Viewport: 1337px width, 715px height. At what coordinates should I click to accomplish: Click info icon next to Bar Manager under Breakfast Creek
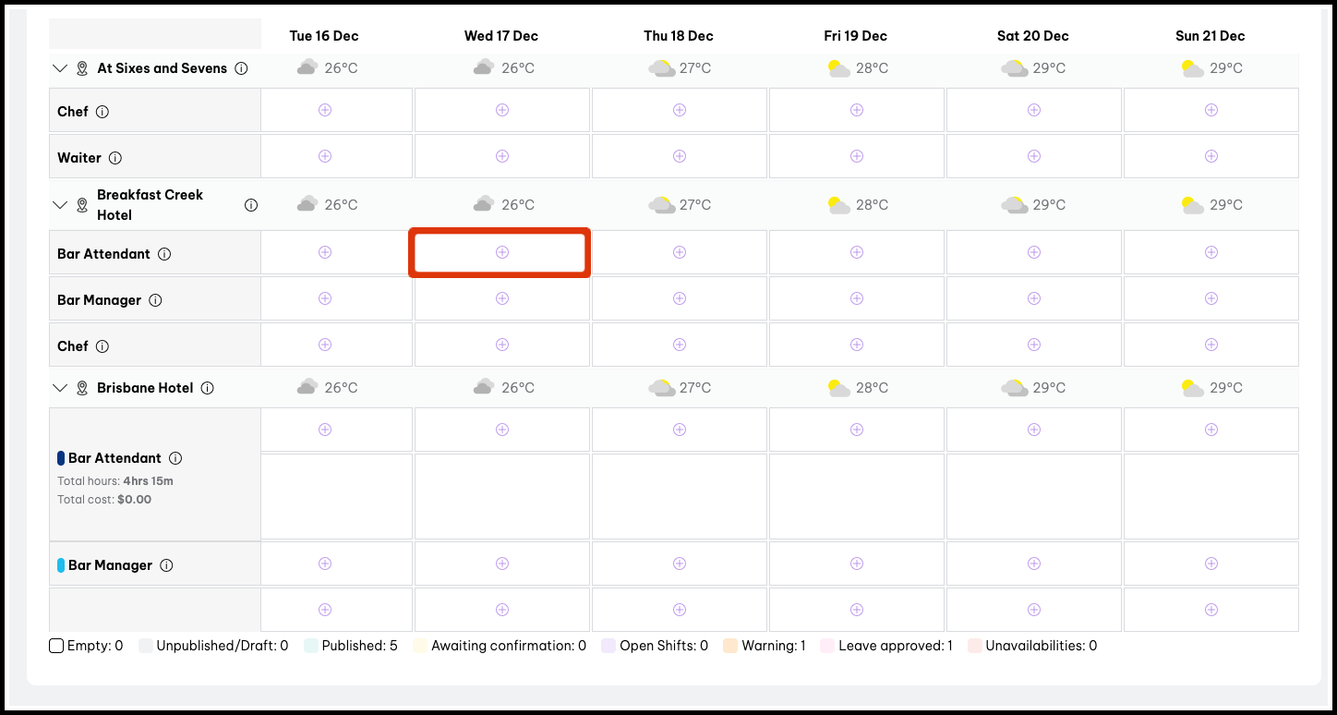pos(156,300)
